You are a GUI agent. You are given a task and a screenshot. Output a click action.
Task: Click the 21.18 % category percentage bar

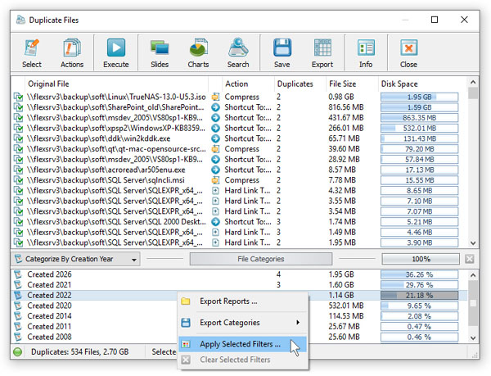[419, 295]
